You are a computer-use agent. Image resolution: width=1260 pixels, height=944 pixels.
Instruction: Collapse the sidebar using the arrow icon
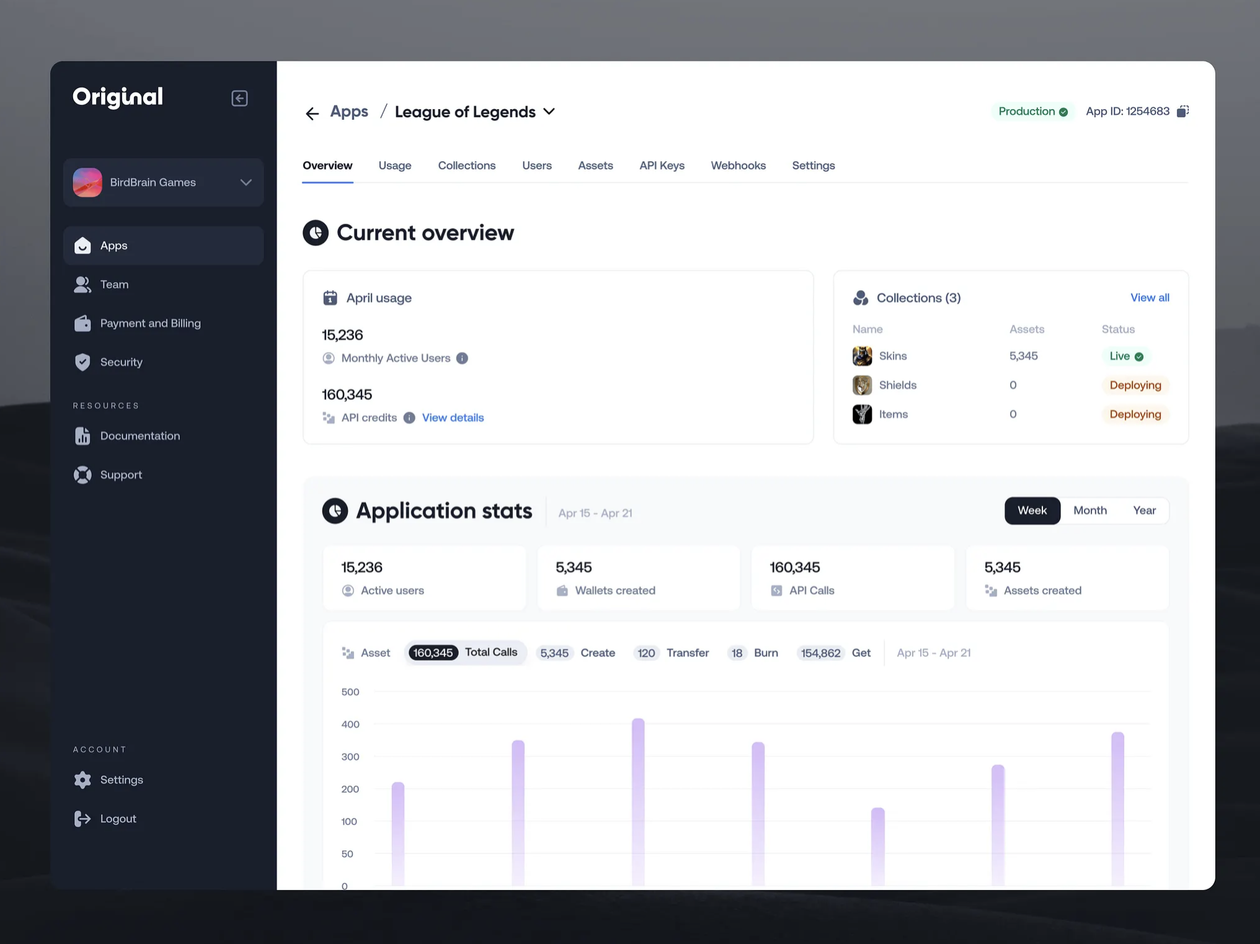click(x=239, y=99)
